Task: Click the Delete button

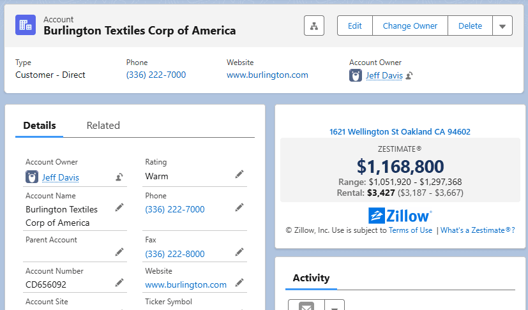Action: click(x=470, y=26)
